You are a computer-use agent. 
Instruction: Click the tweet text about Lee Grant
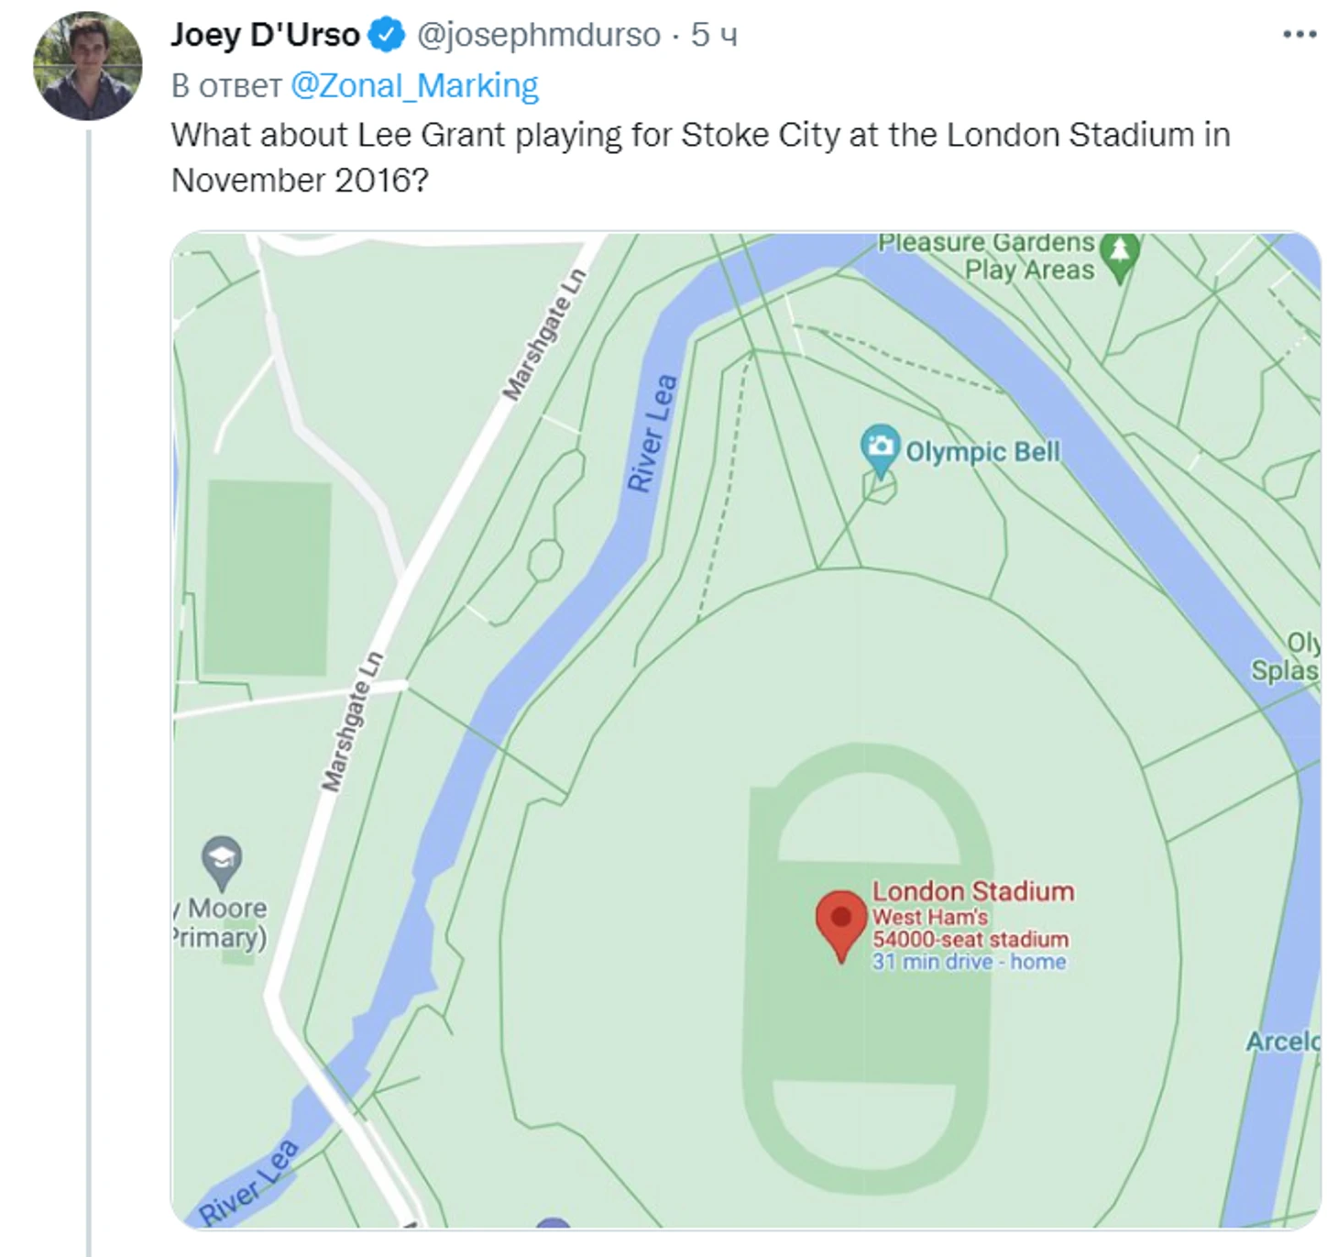pos(700,157)
